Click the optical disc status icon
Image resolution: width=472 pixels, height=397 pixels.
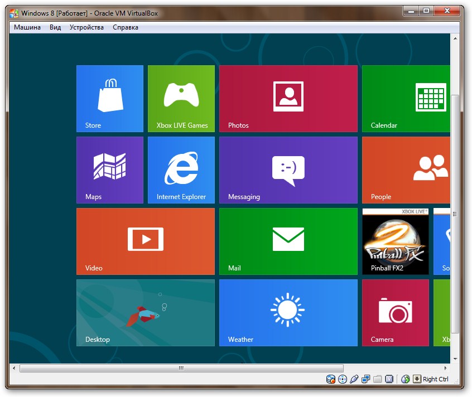click(x=343, y=379)
